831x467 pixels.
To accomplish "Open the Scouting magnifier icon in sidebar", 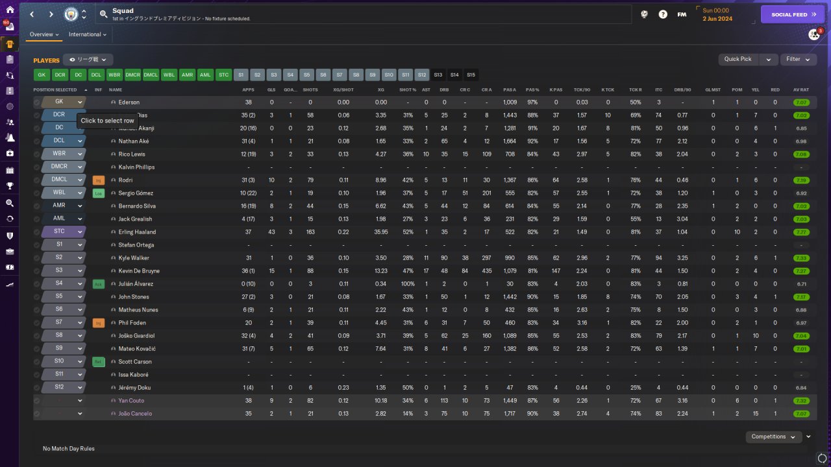I will pyautogui.click(x=10, y=203).
